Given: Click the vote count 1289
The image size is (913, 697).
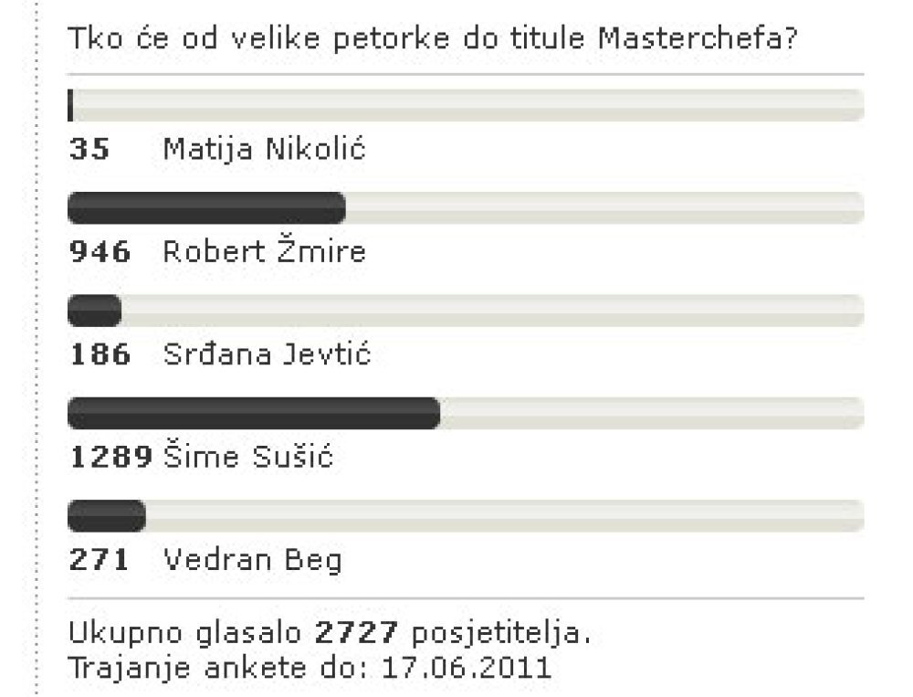Looking at the screenshot, I should 110,457.
